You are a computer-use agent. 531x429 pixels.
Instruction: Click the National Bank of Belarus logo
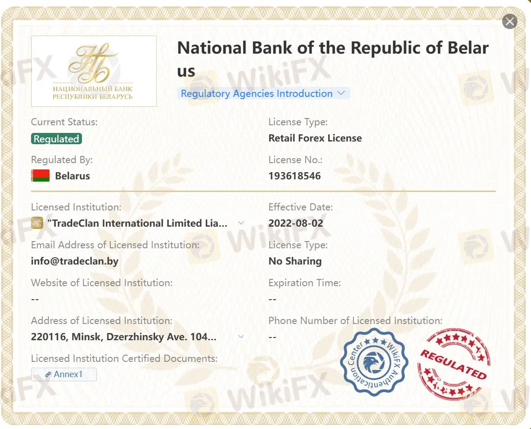pos(94,71)
